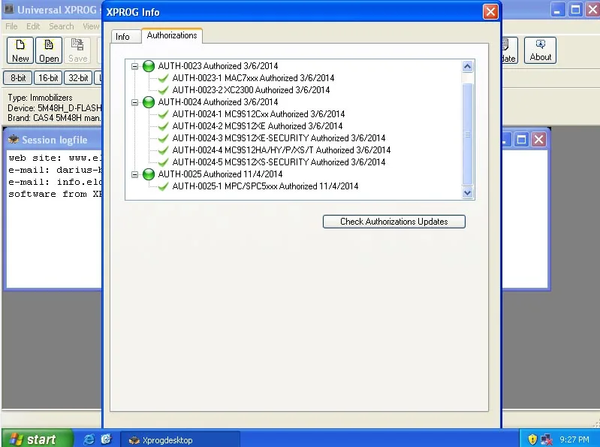
Task: Click the disabled Save toolbar button
Action: 77,50
